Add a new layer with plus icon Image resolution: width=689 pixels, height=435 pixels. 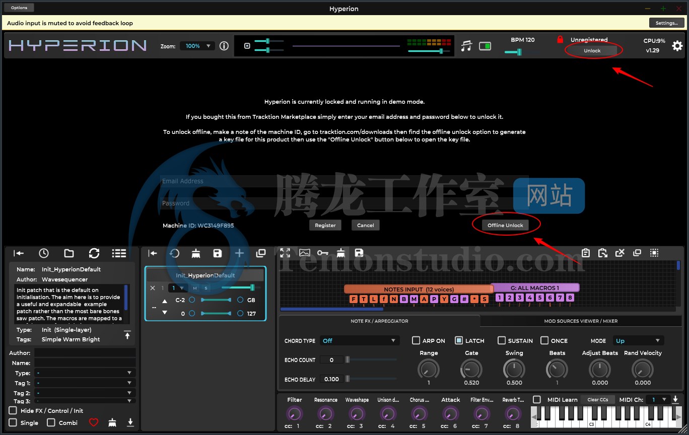pyautogui.click(x=239, y=253)
